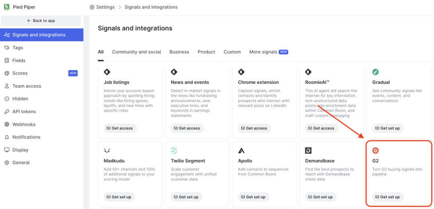Click the Job listings diamond icon

(107, 72)
